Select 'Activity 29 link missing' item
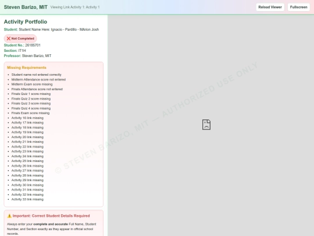This screenshot has height=236, width=314. point(27,180)
